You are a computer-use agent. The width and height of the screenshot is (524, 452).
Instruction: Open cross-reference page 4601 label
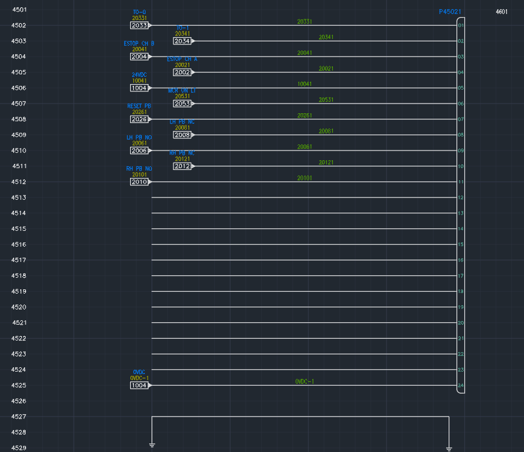tap(501, 11)
